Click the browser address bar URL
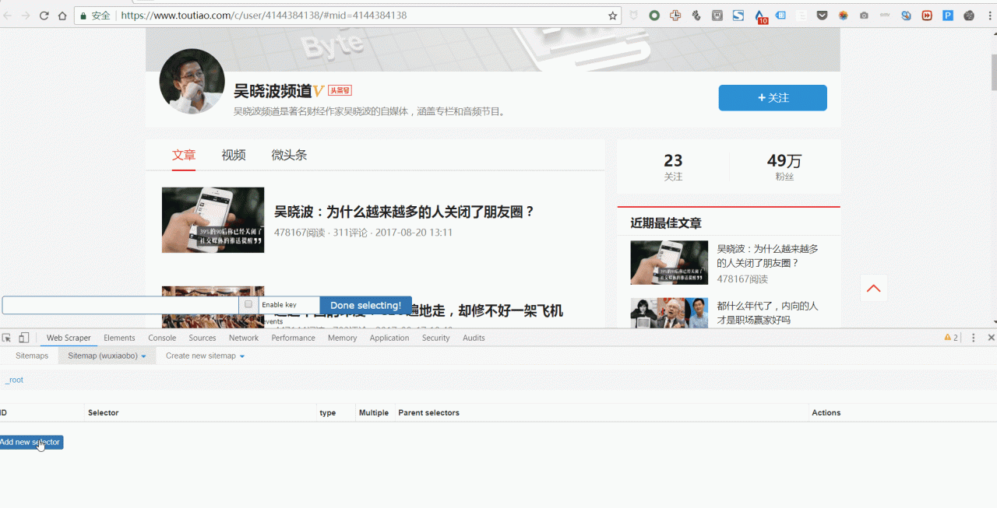Screen dimensions: 997x508 264,16
